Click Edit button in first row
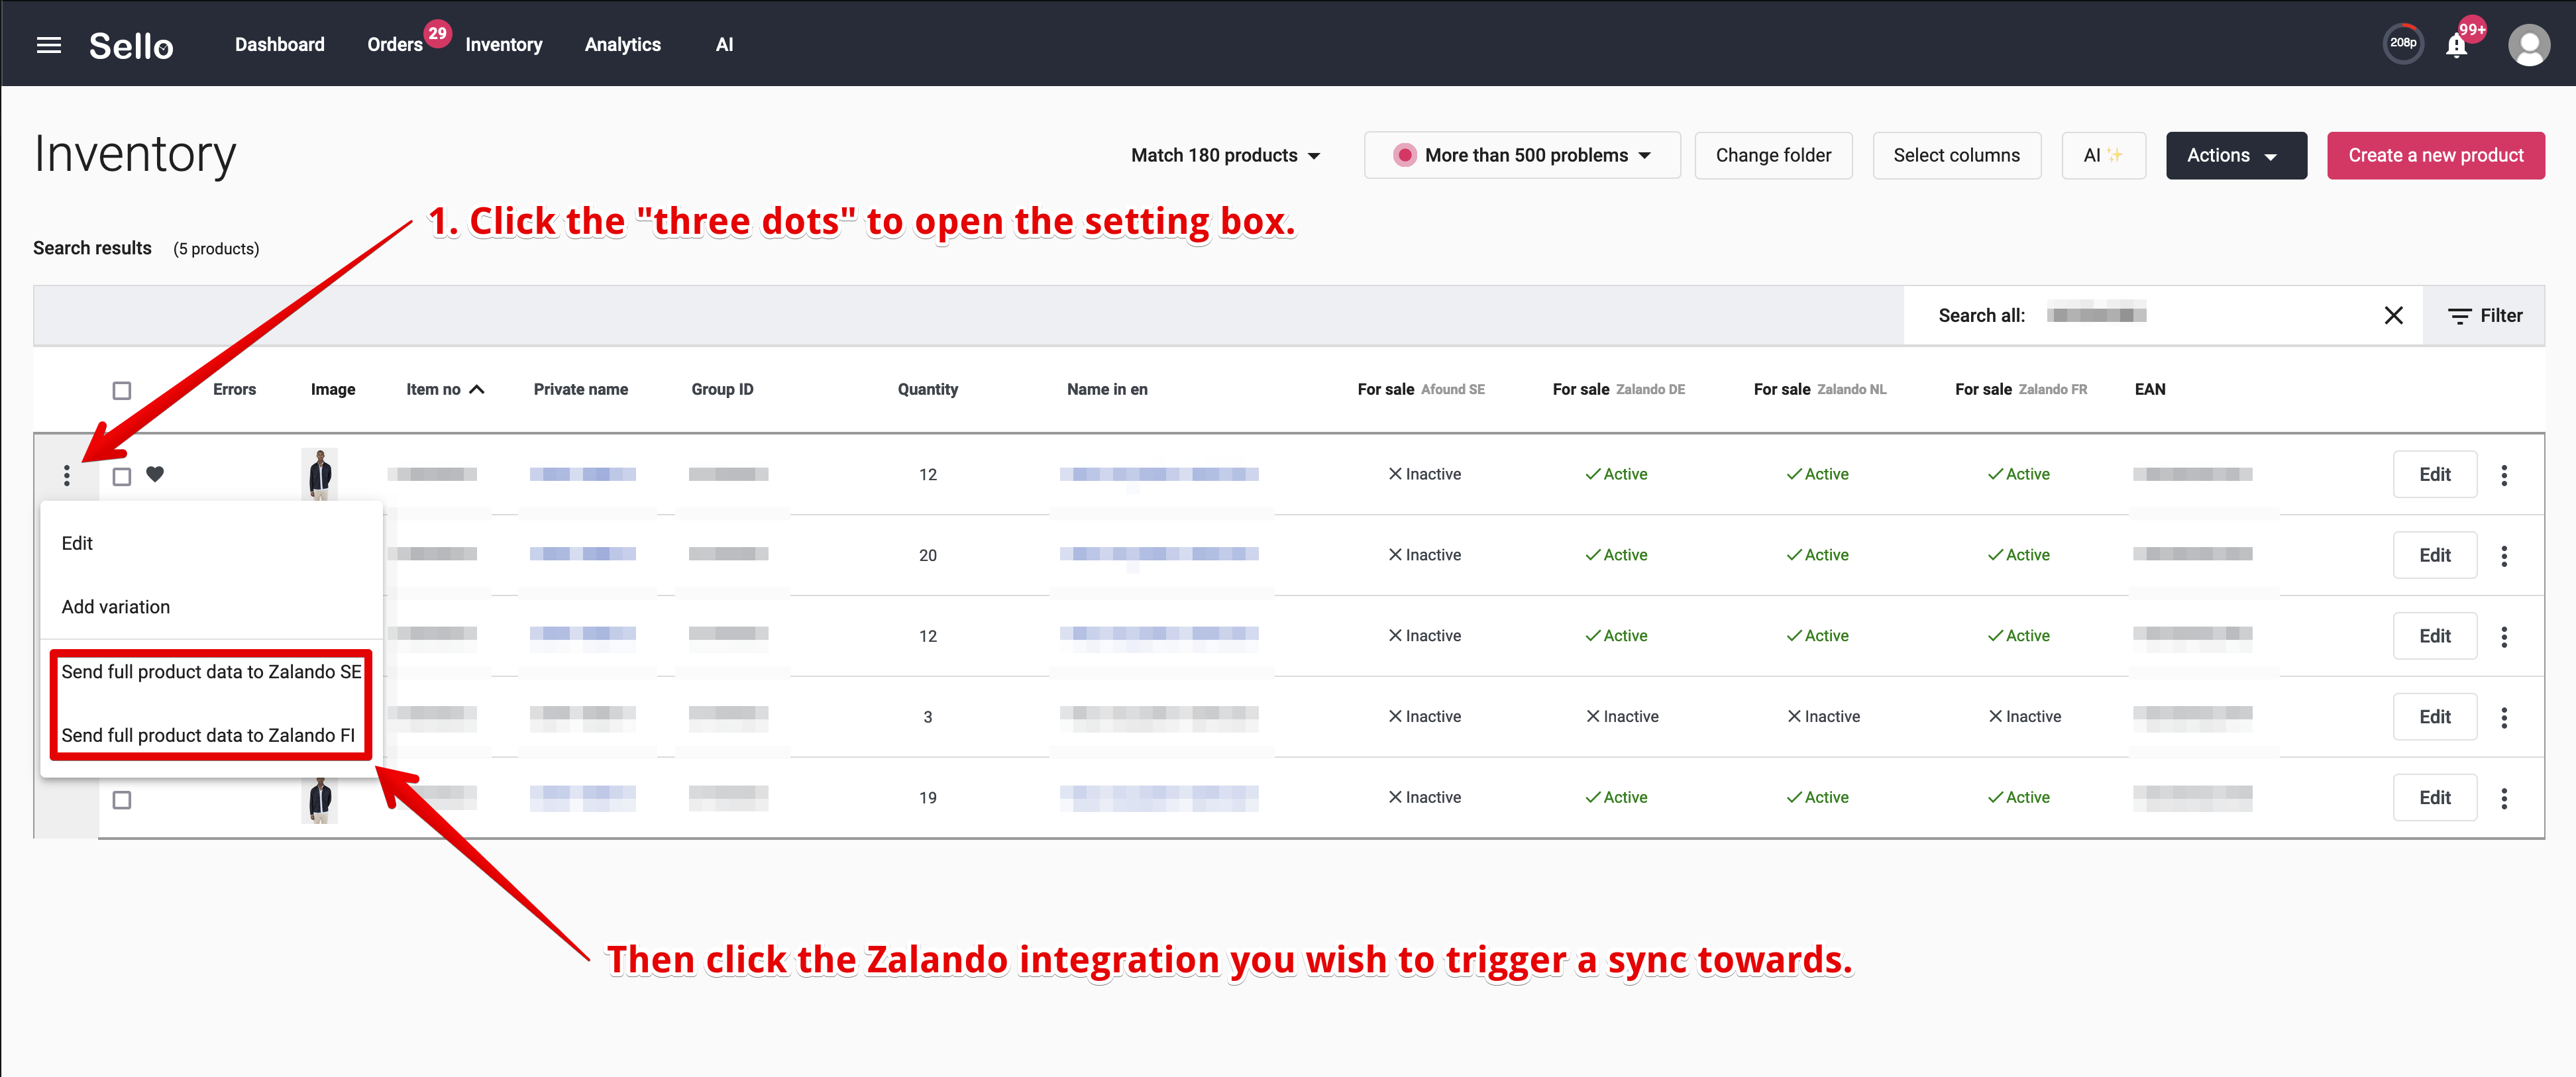The width and height of the screenshot is (2576, 1077). click(x=2434, y=475)
